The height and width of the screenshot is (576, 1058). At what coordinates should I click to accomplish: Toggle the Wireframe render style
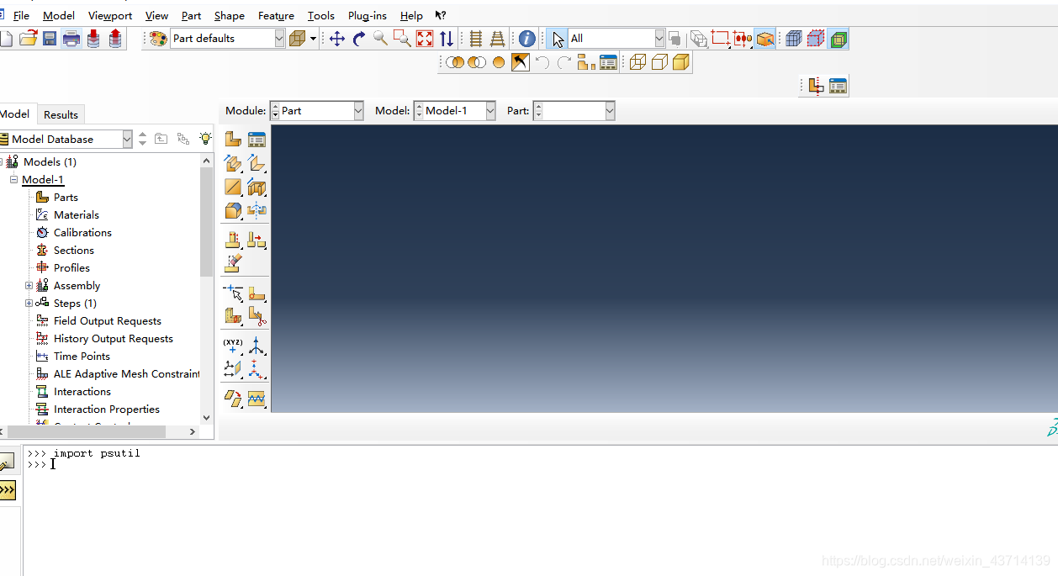tap(637, 62)
